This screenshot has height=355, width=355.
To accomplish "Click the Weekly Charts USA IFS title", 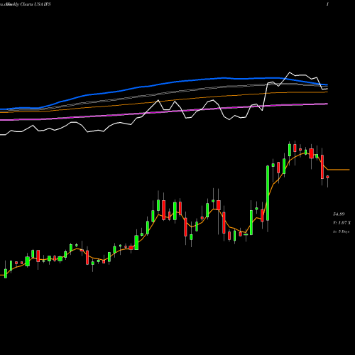I will click(26, 4).
